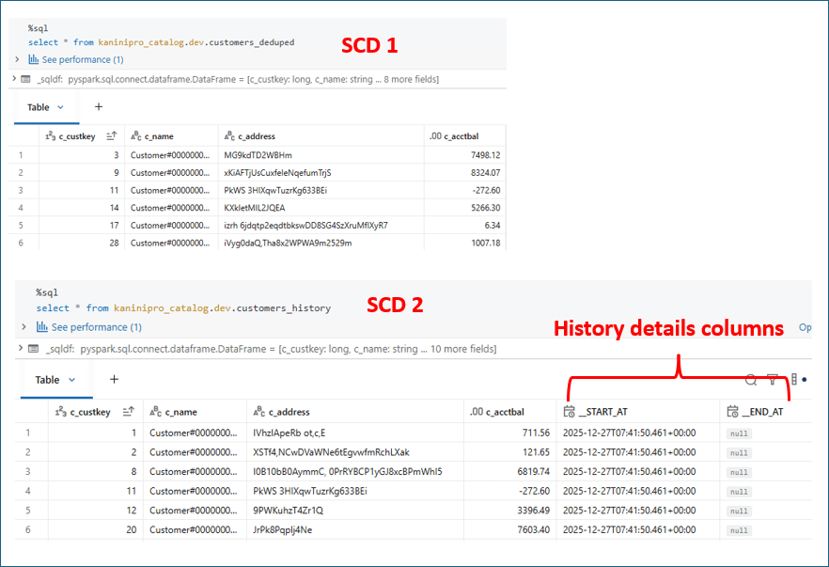Click the dataframe table icon beside upper _sqldf

pyautogui.click(x=26, y=80)
